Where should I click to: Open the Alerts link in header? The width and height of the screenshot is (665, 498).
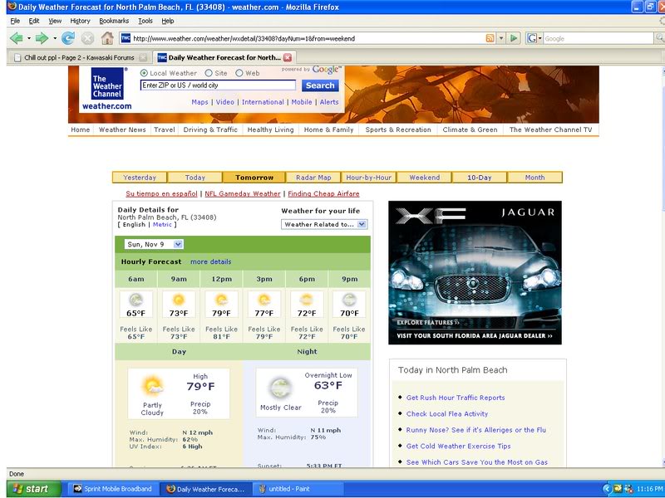click(x=329, y=102)
